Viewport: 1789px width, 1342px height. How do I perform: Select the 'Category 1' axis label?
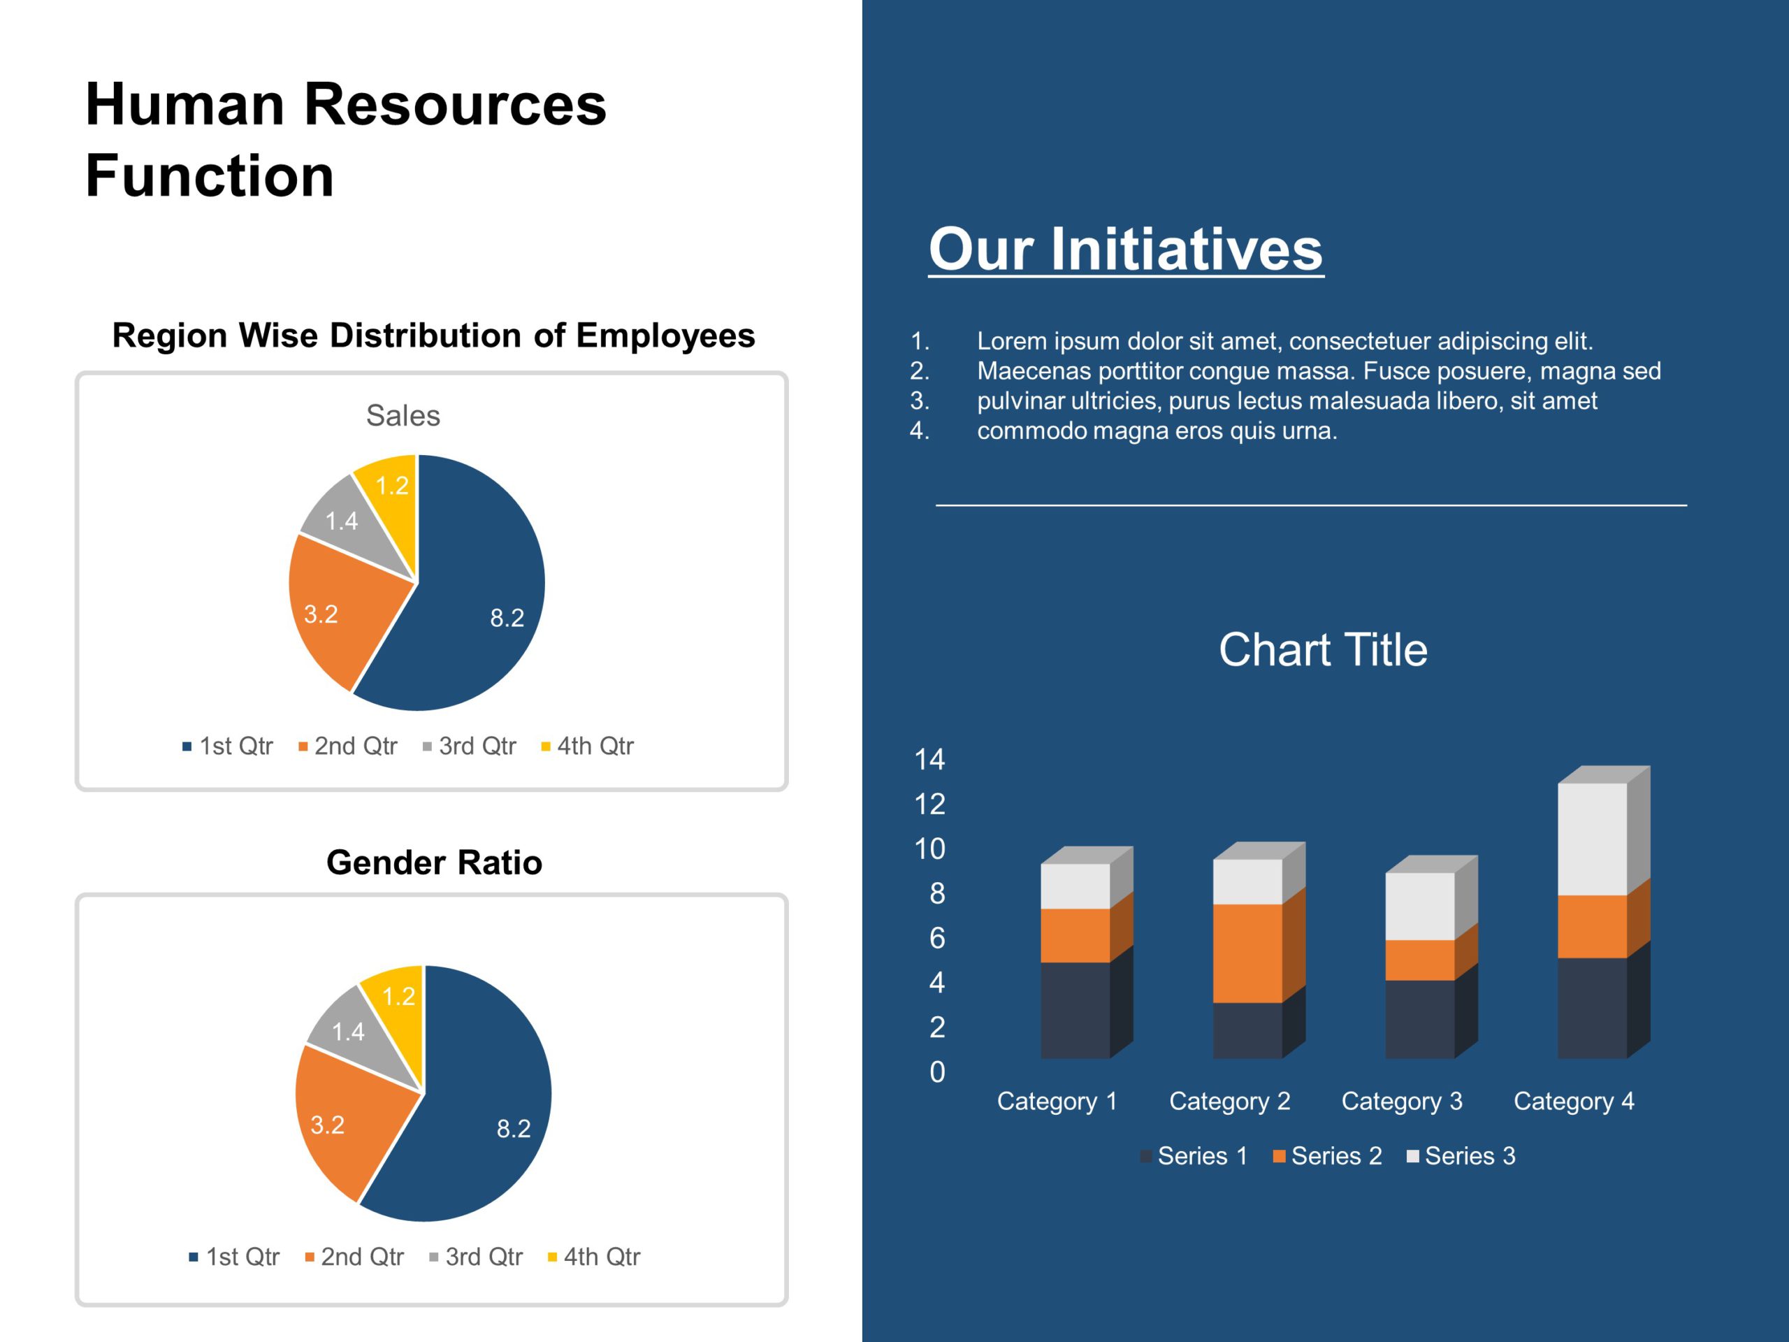coord(1057,1102)
